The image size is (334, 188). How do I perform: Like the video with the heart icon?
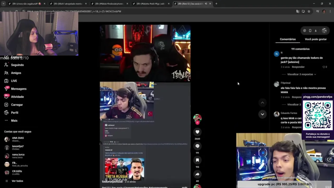click(197, 132)
